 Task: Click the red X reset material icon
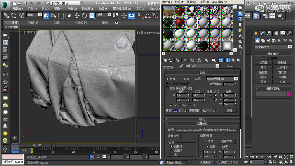[184, 60]
